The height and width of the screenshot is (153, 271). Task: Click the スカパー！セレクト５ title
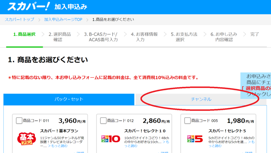(227, 131)
